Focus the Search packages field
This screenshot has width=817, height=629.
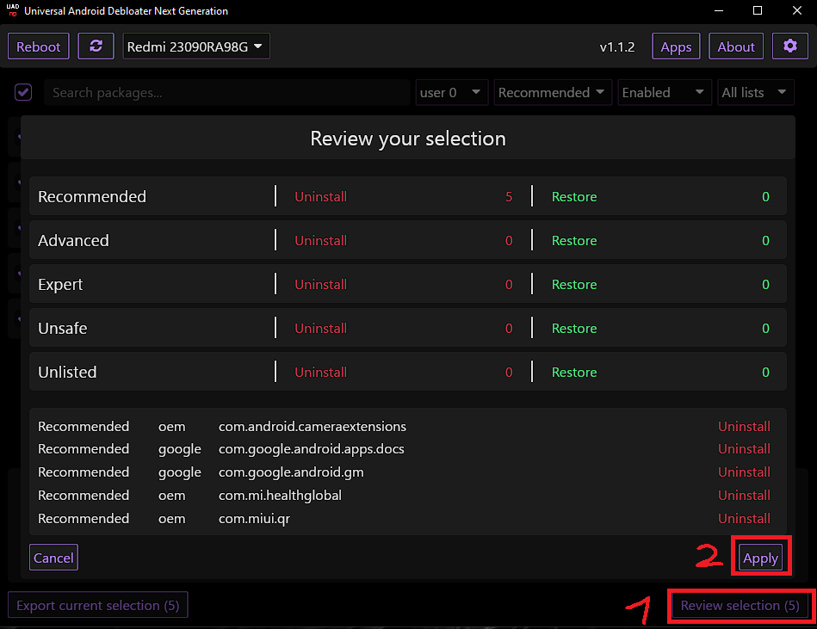coord(226,92)
